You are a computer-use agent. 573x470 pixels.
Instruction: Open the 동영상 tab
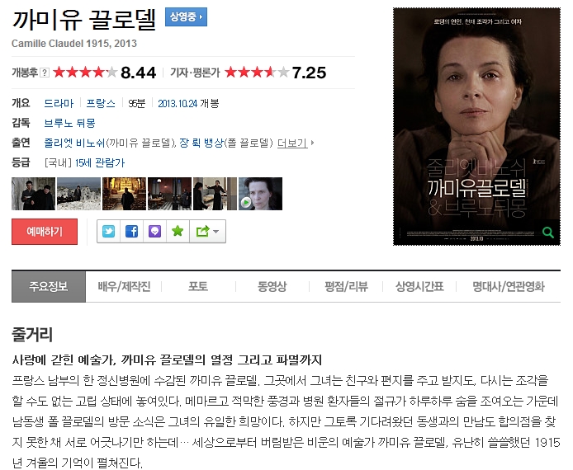272,286
